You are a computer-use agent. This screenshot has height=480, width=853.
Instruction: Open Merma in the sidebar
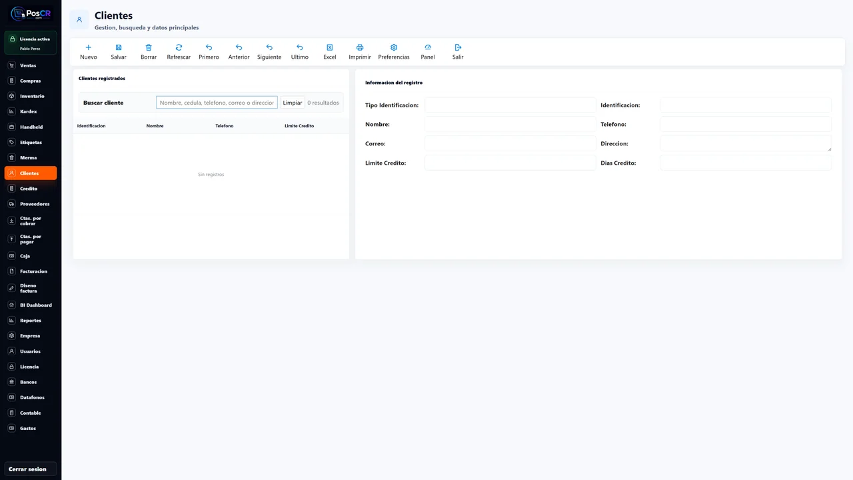click(x=31, y=157)
